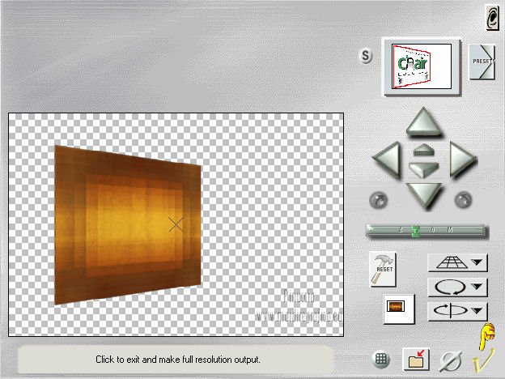
Task: Click the right round rotate knob
Action: [463, 200]
